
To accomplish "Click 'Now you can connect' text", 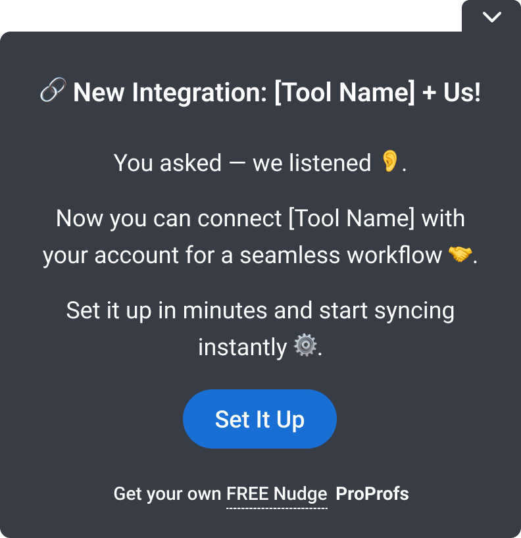I will 169,218.
